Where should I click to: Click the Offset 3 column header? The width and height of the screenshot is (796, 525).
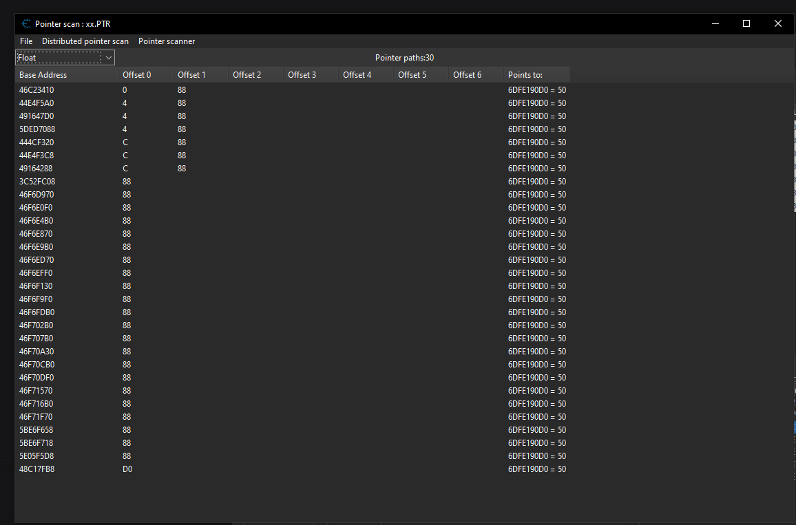[x=311, y=74]
